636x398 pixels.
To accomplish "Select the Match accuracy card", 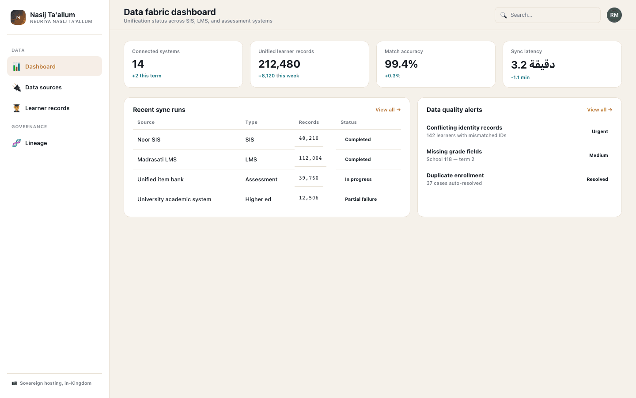I will pyautogui.click(x=436, y=64).
